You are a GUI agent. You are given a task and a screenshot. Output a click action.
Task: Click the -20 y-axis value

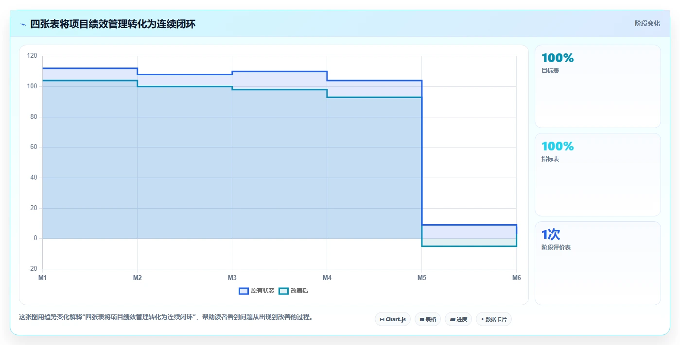33,269
